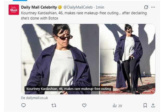Open the three-dot more options menu
The width and height of the screenshot is (161, 112).
(153, 7)
